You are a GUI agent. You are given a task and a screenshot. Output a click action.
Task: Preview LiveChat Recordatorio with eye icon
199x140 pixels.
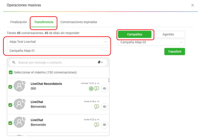tap(104, 88)
